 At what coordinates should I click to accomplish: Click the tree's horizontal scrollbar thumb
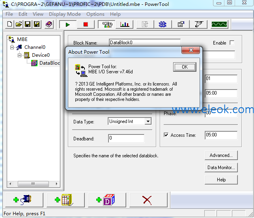click(x=33, y=184)
